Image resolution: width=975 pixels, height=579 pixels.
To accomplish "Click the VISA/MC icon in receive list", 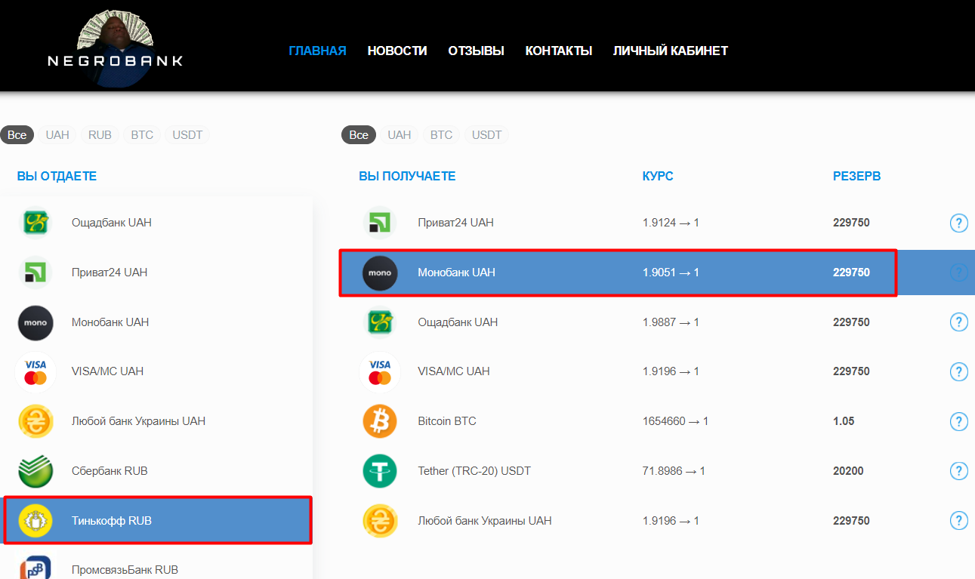I will 380,371.
